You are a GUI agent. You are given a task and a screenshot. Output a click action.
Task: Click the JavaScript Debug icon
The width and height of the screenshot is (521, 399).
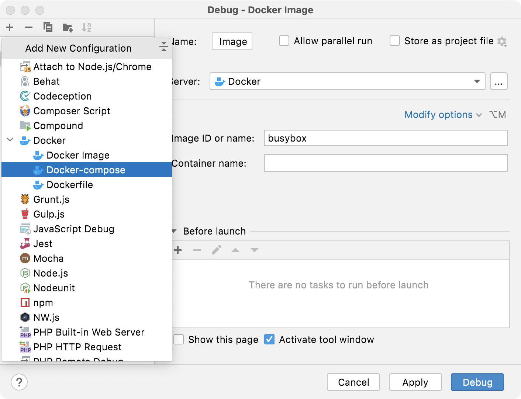pyautogui.click(x=25, y=229)
